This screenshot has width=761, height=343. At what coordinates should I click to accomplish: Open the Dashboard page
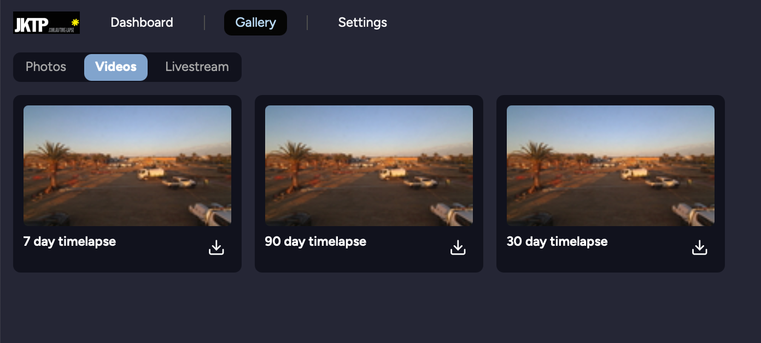click(x=142, y=22)
